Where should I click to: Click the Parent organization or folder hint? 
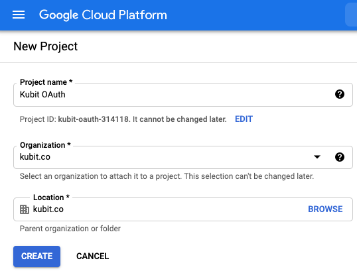(70, 229)
